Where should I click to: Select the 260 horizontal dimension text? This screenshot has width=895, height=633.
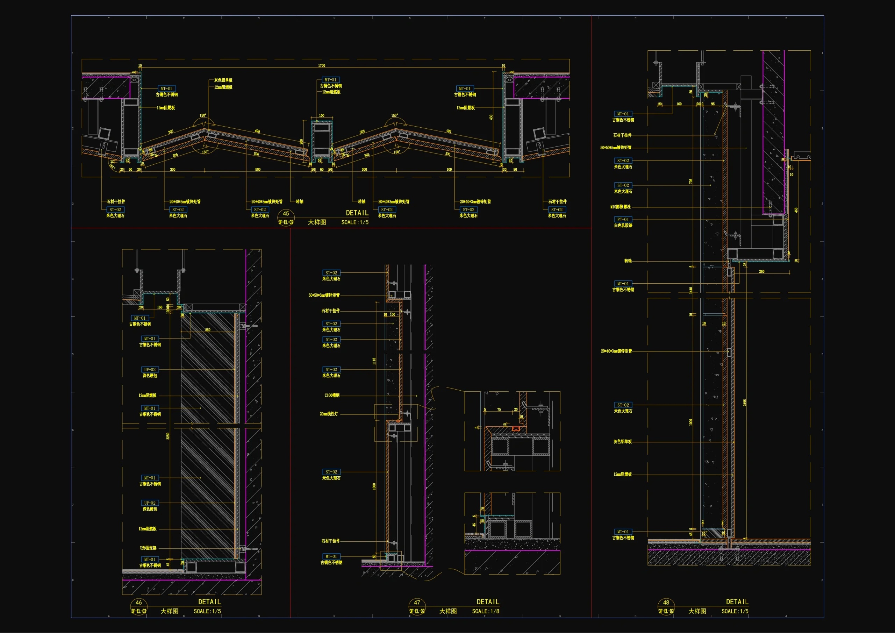(761, 271)
